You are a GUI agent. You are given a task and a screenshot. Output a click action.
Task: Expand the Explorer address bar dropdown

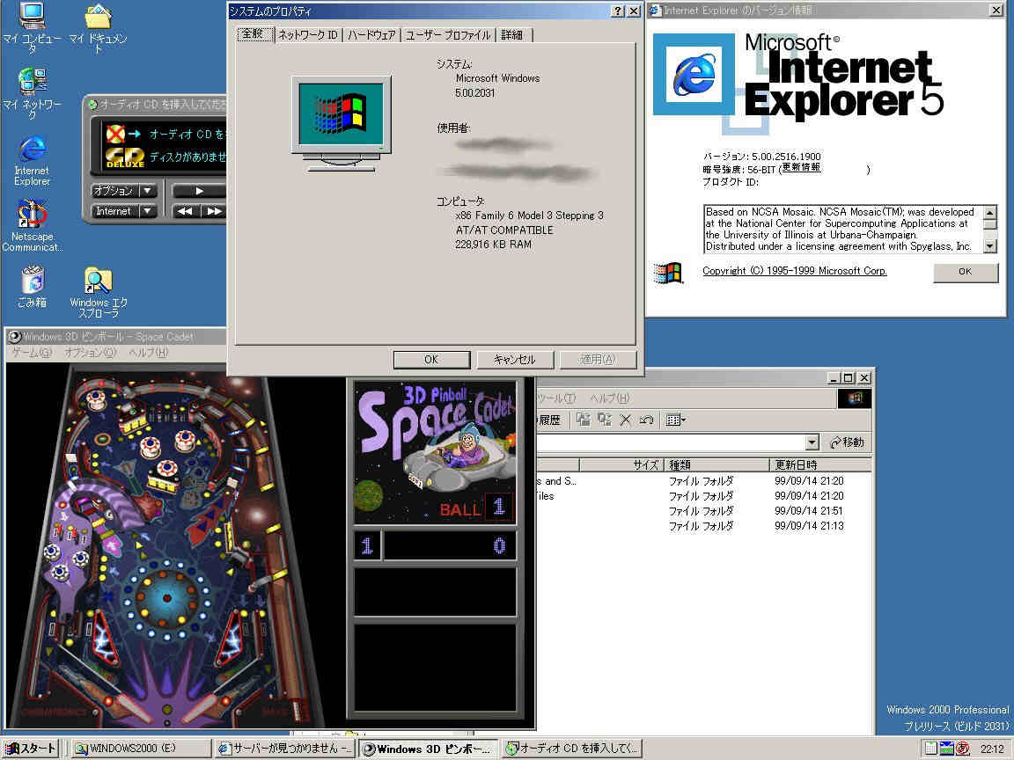(812, 442)
